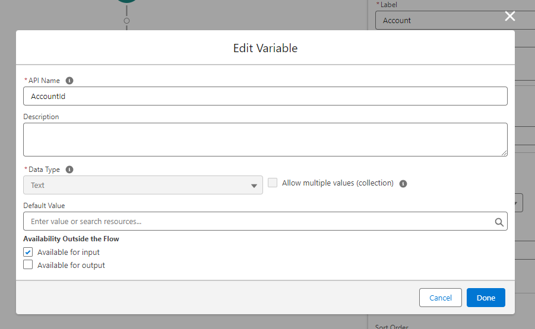
Task: Open the Data Type dropdown
Action: pos(143,185)
